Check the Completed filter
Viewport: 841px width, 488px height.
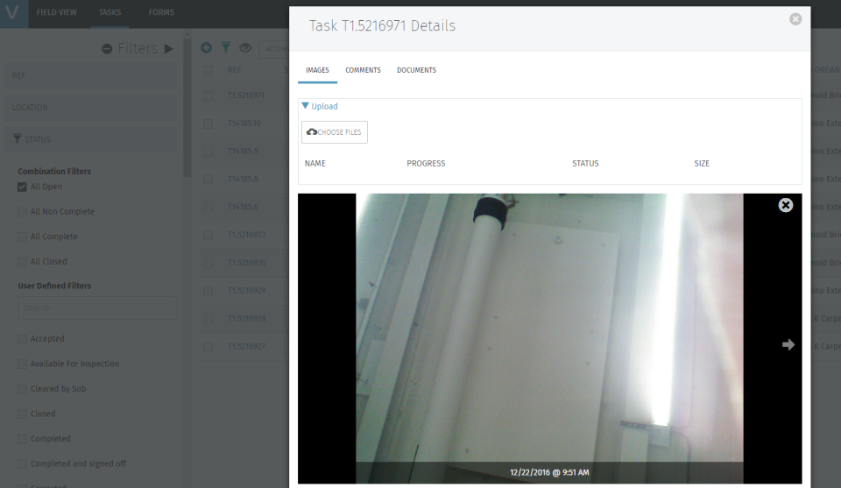pos(22,439)
